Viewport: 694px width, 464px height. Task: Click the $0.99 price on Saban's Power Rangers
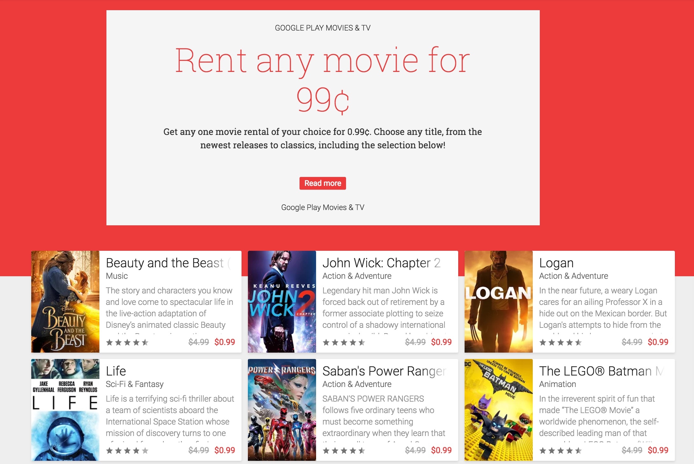coord(441,450)
